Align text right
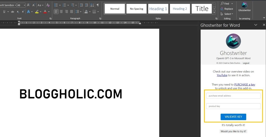The width and height of the screenshot is (266, 137). (x=66, y=12)
